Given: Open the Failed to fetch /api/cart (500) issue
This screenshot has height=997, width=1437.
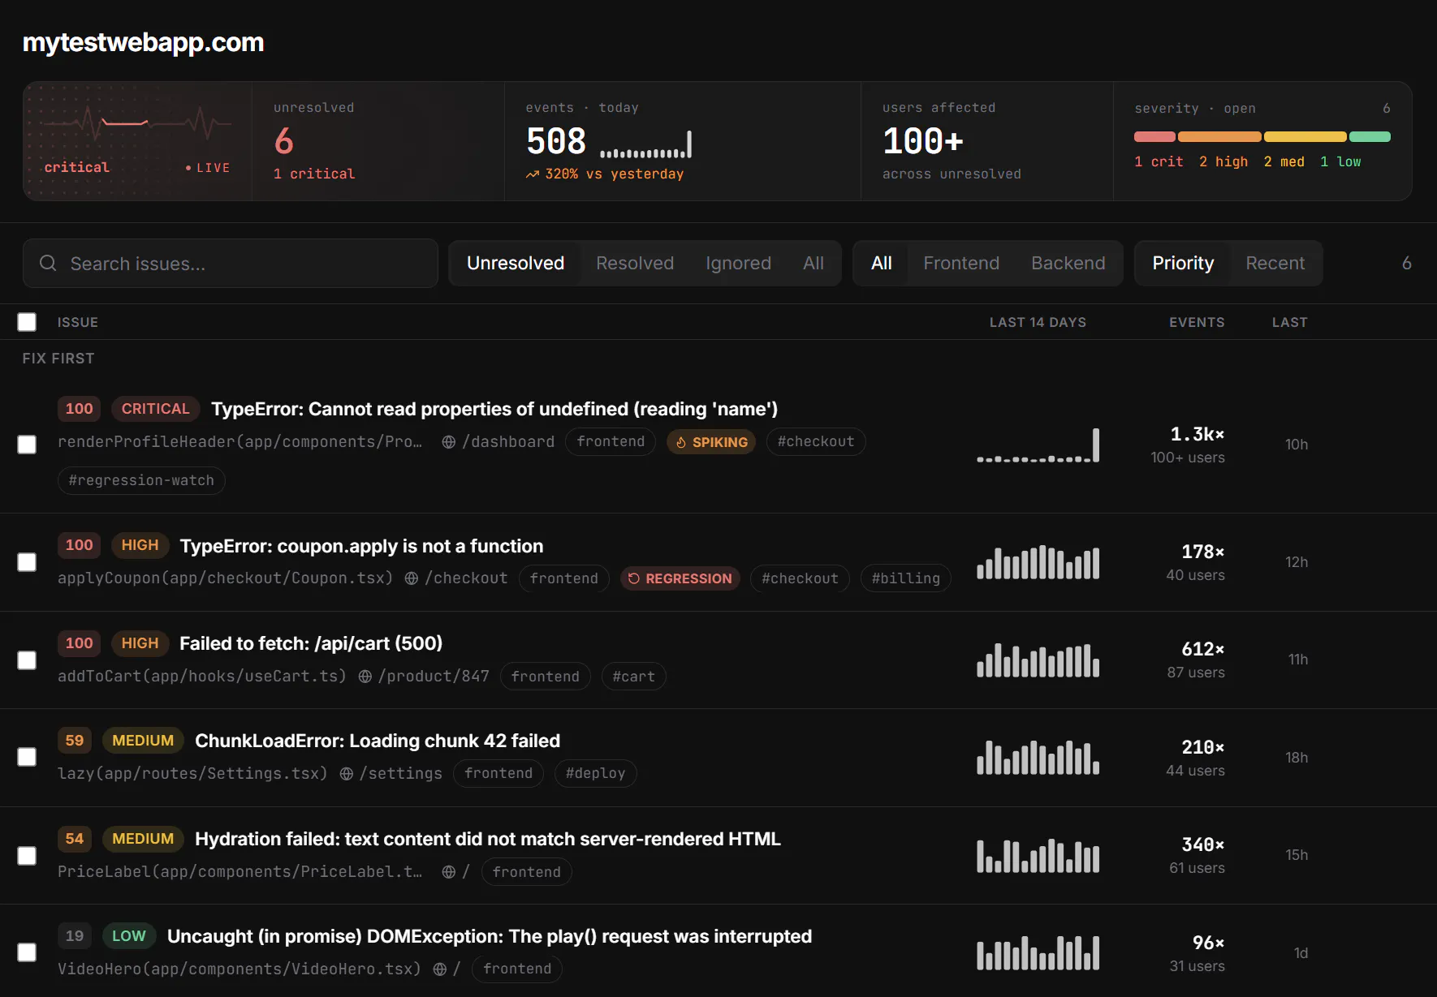Looking at the screenshot, I should pyautogui.click(x=311, y=643).
